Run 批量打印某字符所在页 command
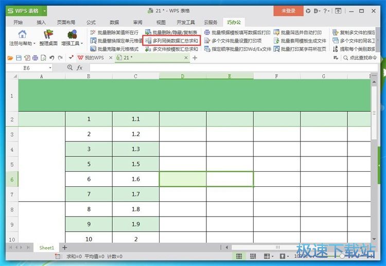Viewport: 386px width, 266px height. pyautogui.click(x=300, y=49)
